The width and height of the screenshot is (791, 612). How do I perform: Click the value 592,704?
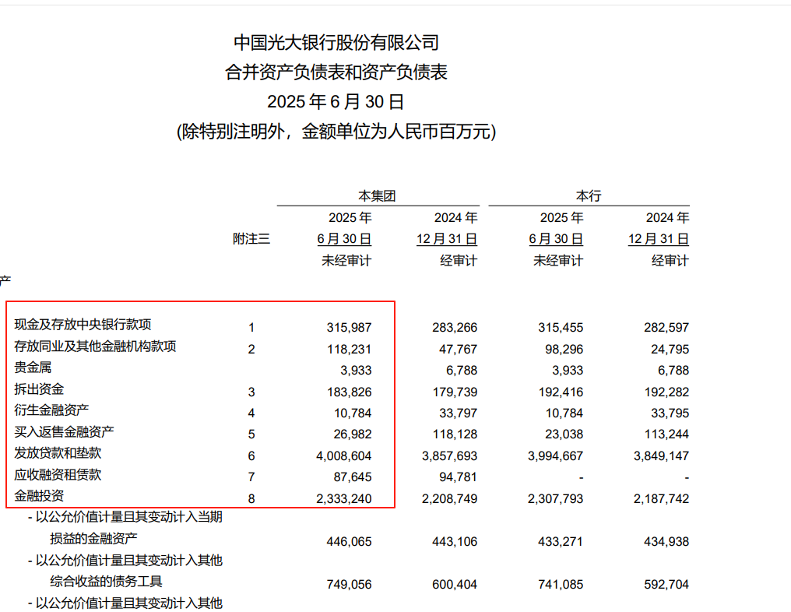[x=666, y=585]
